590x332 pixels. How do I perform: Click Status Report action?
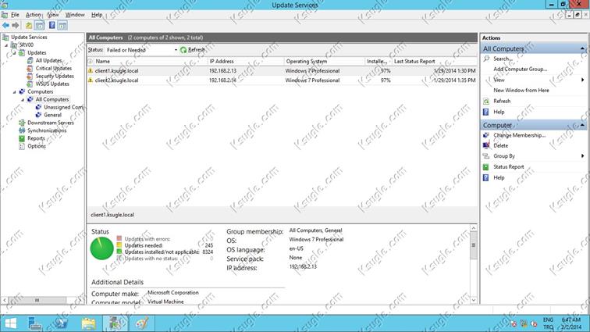(x=508, y=166)
